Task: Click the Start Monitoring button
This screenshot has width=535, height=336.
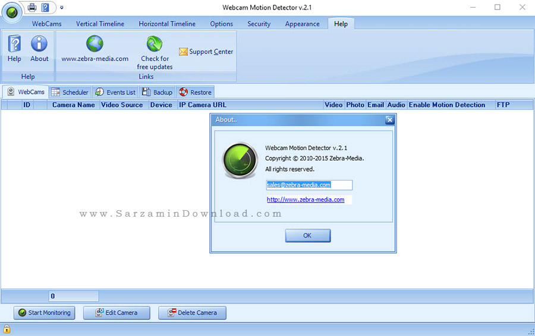Action: [45, 313]
